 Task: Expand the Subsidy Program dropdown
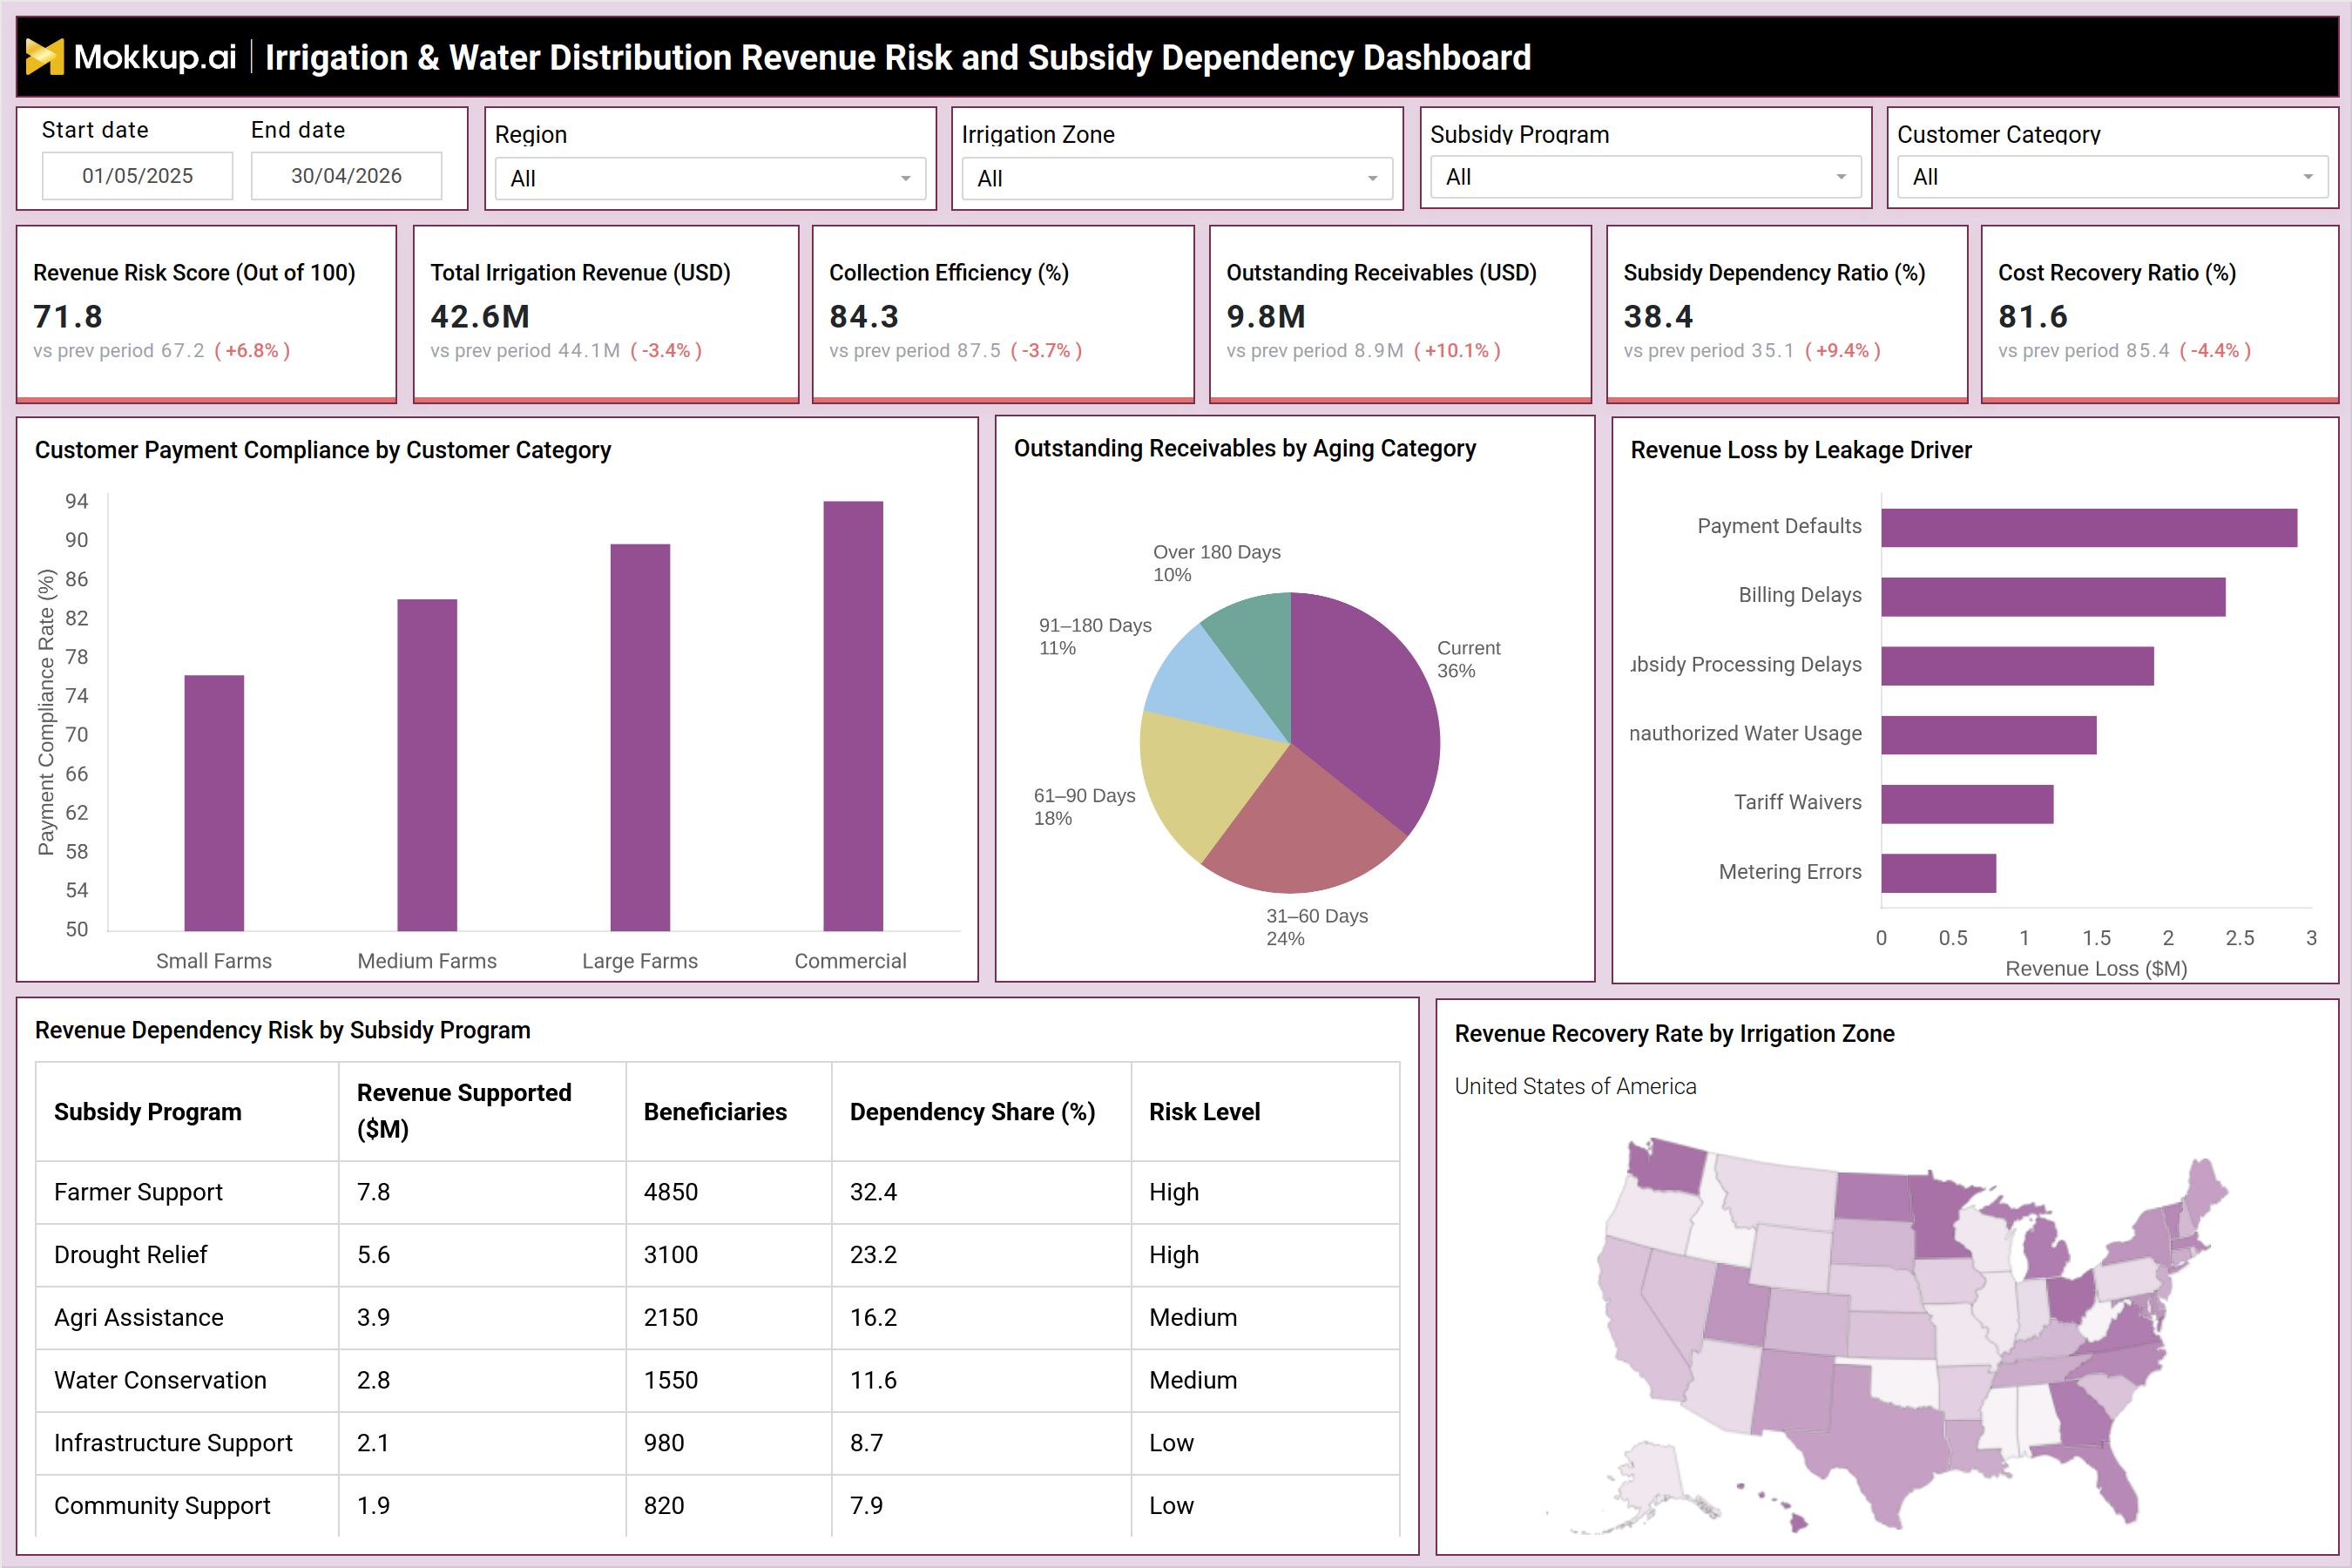[1645, 177]
